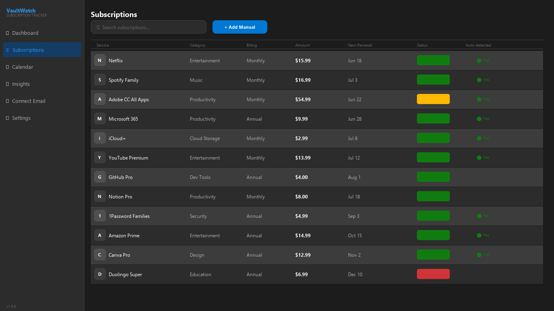Click the Amount column header
This screenshot has height=311, width=554.
(303, 45)
